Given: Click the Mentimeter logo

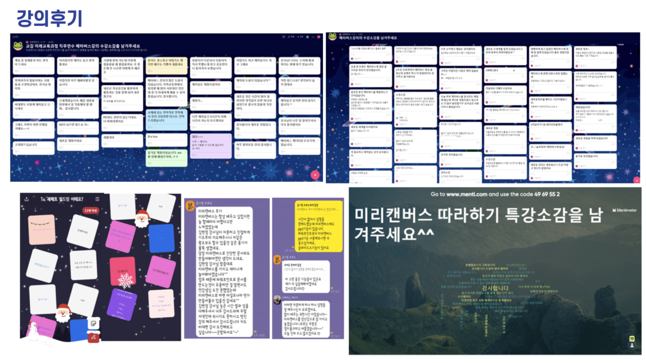Looking at the screenshot, I should 624,211.
